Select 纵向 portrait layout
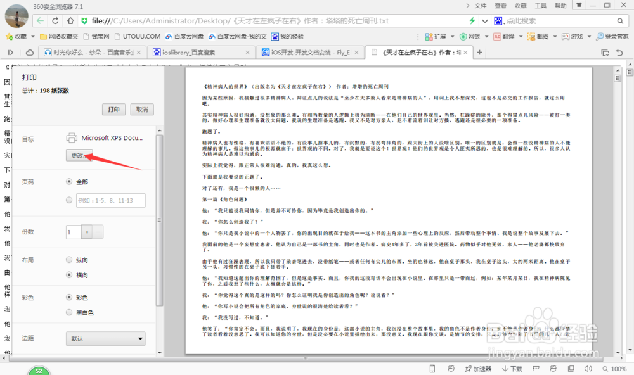 coord(69,260)
